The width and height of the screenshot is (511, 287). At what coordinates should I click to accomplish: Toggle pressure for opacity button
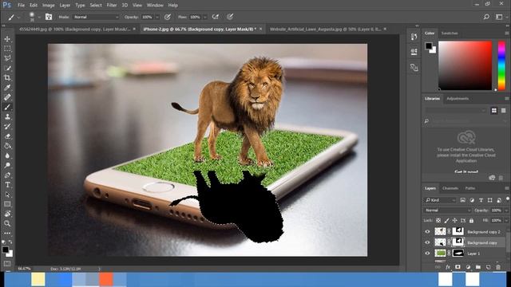168,17
